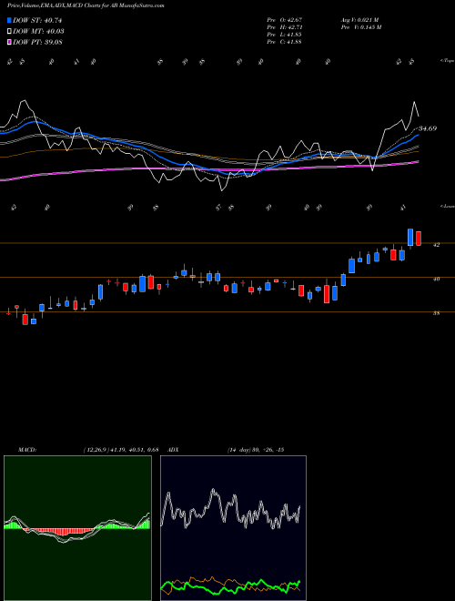Screen dimensions: 455x601
Task: Select the 'DOW MT: 40.03' legend text
Action: point(38,32)
